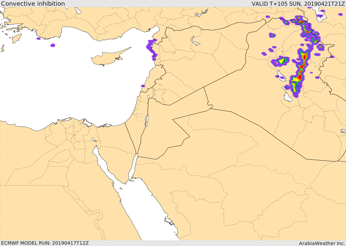Image resolution: width=346 pixels, height=246 pixels.
Task: Click Lake Tharthar in central Iraq
Action: tap(281, 74)
